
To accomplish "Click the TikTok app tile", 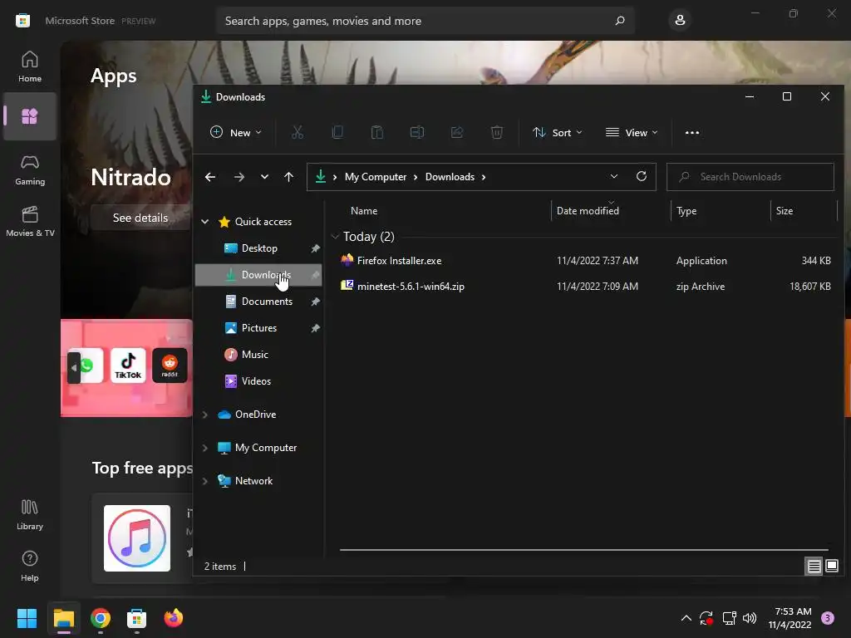I will 128,366.
